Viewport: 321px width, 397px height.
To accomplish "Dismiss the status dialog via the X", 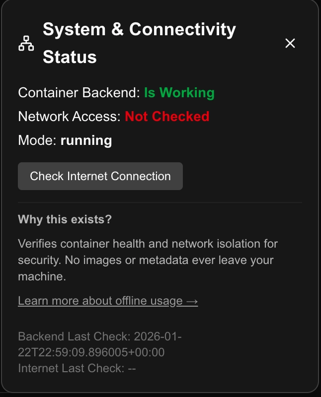I will [290, 43].
